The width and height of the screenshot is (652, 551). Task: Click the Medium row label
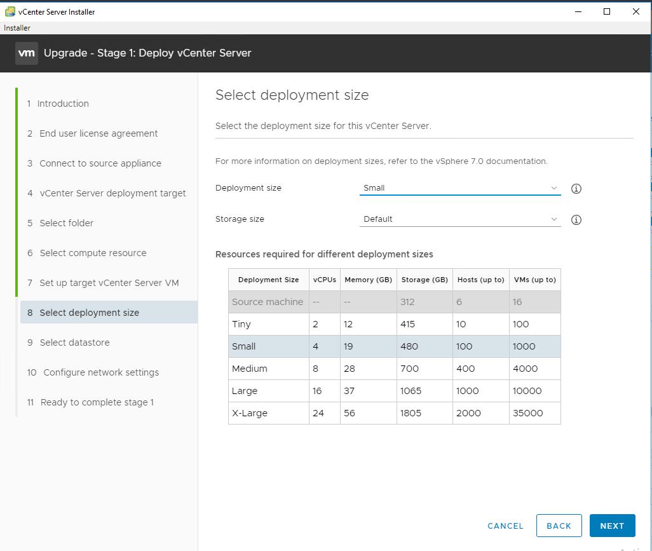click(x=250, y=369)
